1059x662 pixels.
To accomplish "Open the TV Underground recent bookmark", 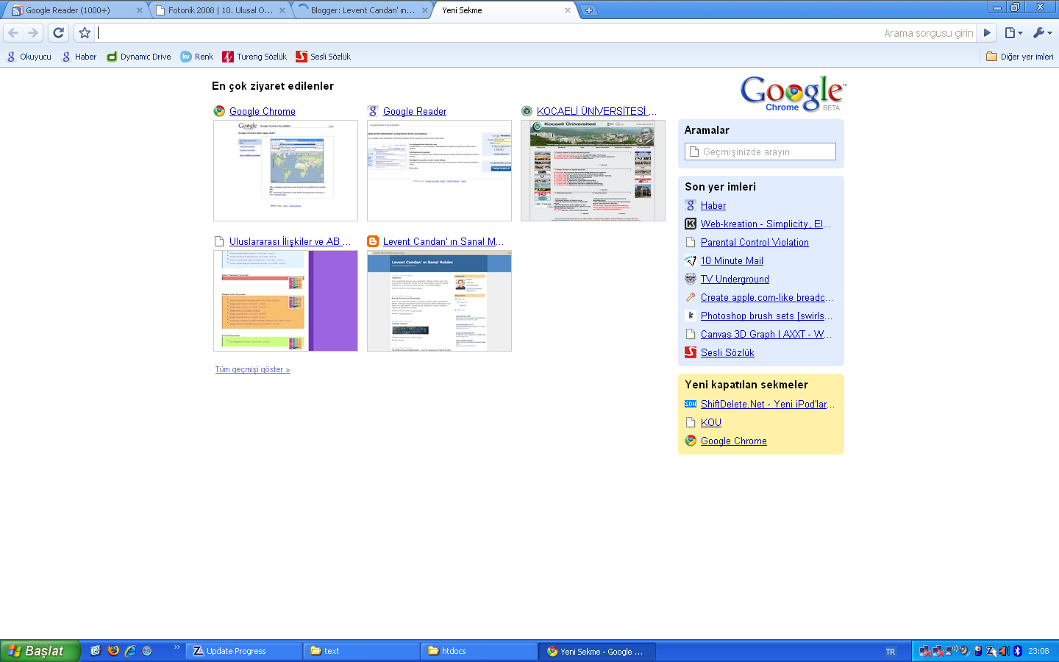I will click(735, 279).
